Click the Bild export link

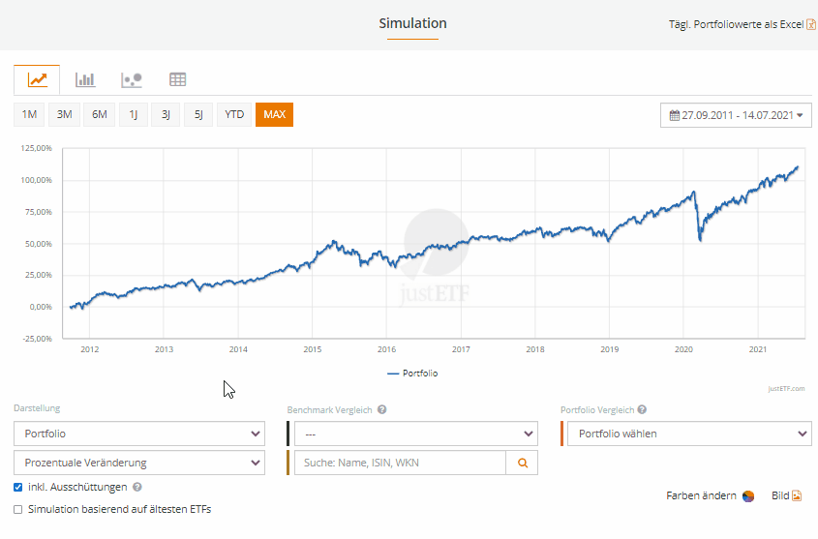tap(786, 495)
